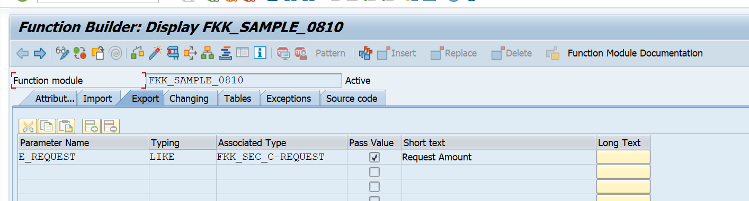Delete row from parameter table
This screenshot has width=749, height=201.
[x=110, y=127]
